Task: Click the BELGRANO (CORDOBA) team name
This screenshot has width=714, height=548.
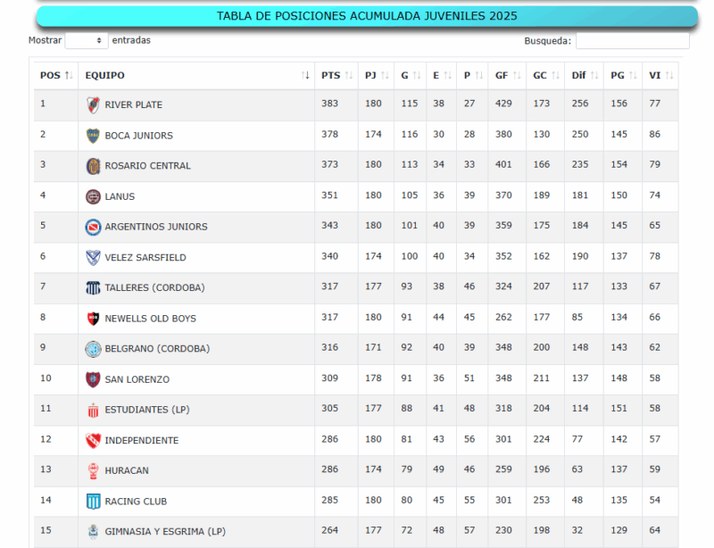Action: [157, 349]
